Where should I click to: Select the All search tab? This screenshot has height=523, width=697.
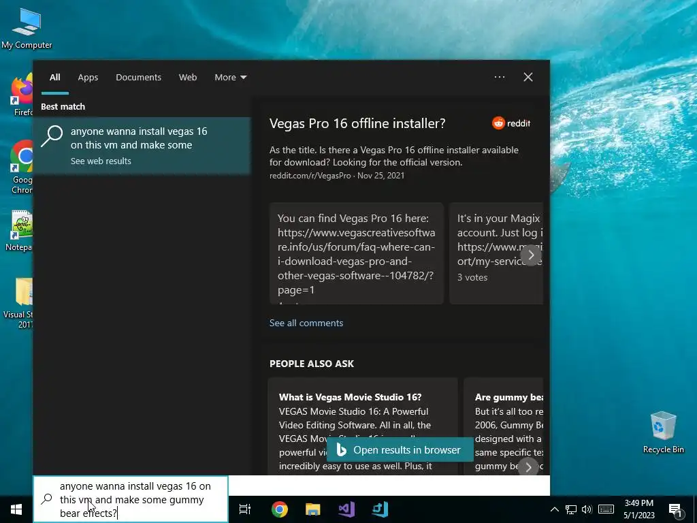tap(55, 78)
